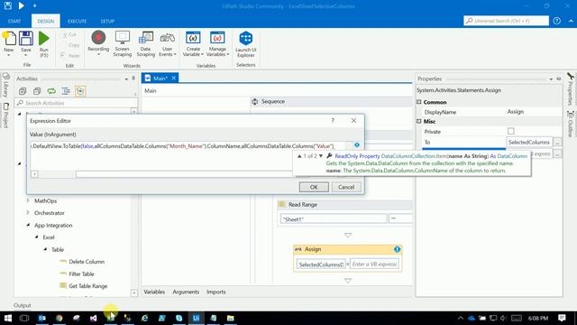The height and width of the screenshot is (325, 577).
Task: Open the Activities panel dropdown arrow
Action: point(126,79)
